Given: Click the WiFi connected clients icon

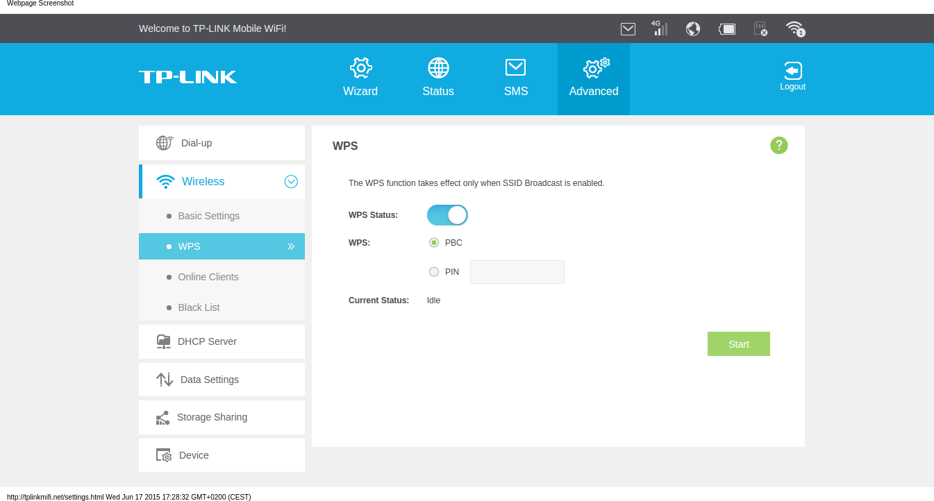Looking at the screenshot, I should coord(794,28).
